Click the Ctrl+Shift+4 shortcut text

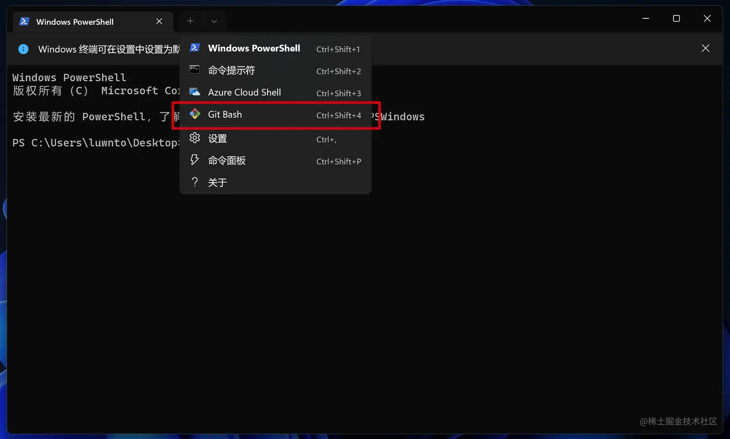[338, 115]
